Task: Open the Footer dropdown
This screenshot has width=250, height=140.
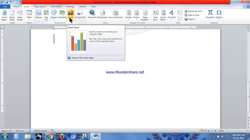Action: click(136, 15)
